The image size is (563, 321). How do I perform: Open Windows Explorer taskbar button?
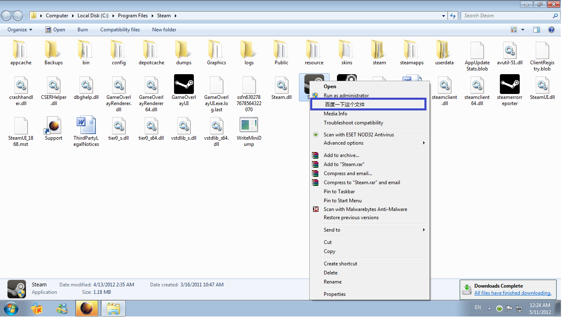[x=113, y=308]
